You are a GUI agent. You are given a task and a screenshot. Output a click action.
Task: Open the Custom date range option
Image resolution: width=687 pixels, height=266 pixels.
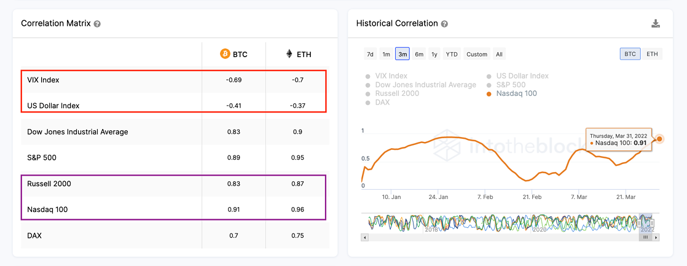(x=477, y=54)
